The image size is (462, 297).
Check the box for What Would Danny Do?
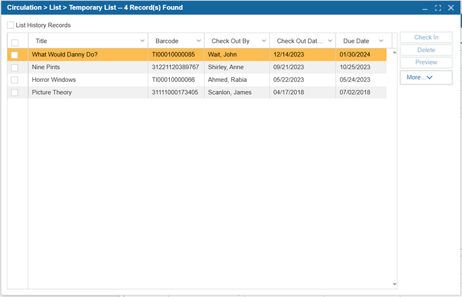14,55
